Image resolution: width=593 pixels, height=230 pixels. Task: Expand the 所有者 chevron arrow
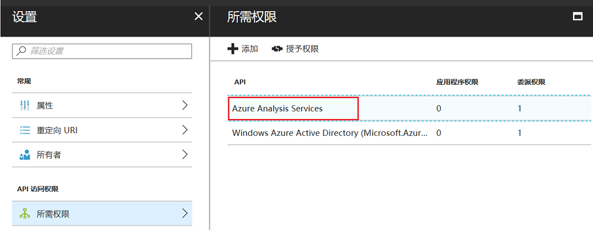pos(185,155)
